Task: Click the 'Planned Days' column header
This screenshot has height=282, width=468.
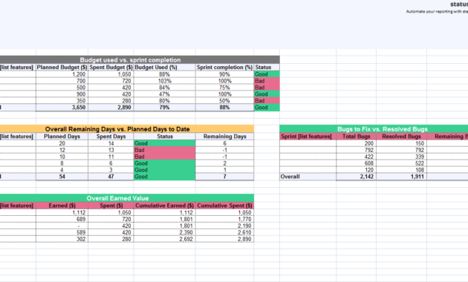Action: 62,137
